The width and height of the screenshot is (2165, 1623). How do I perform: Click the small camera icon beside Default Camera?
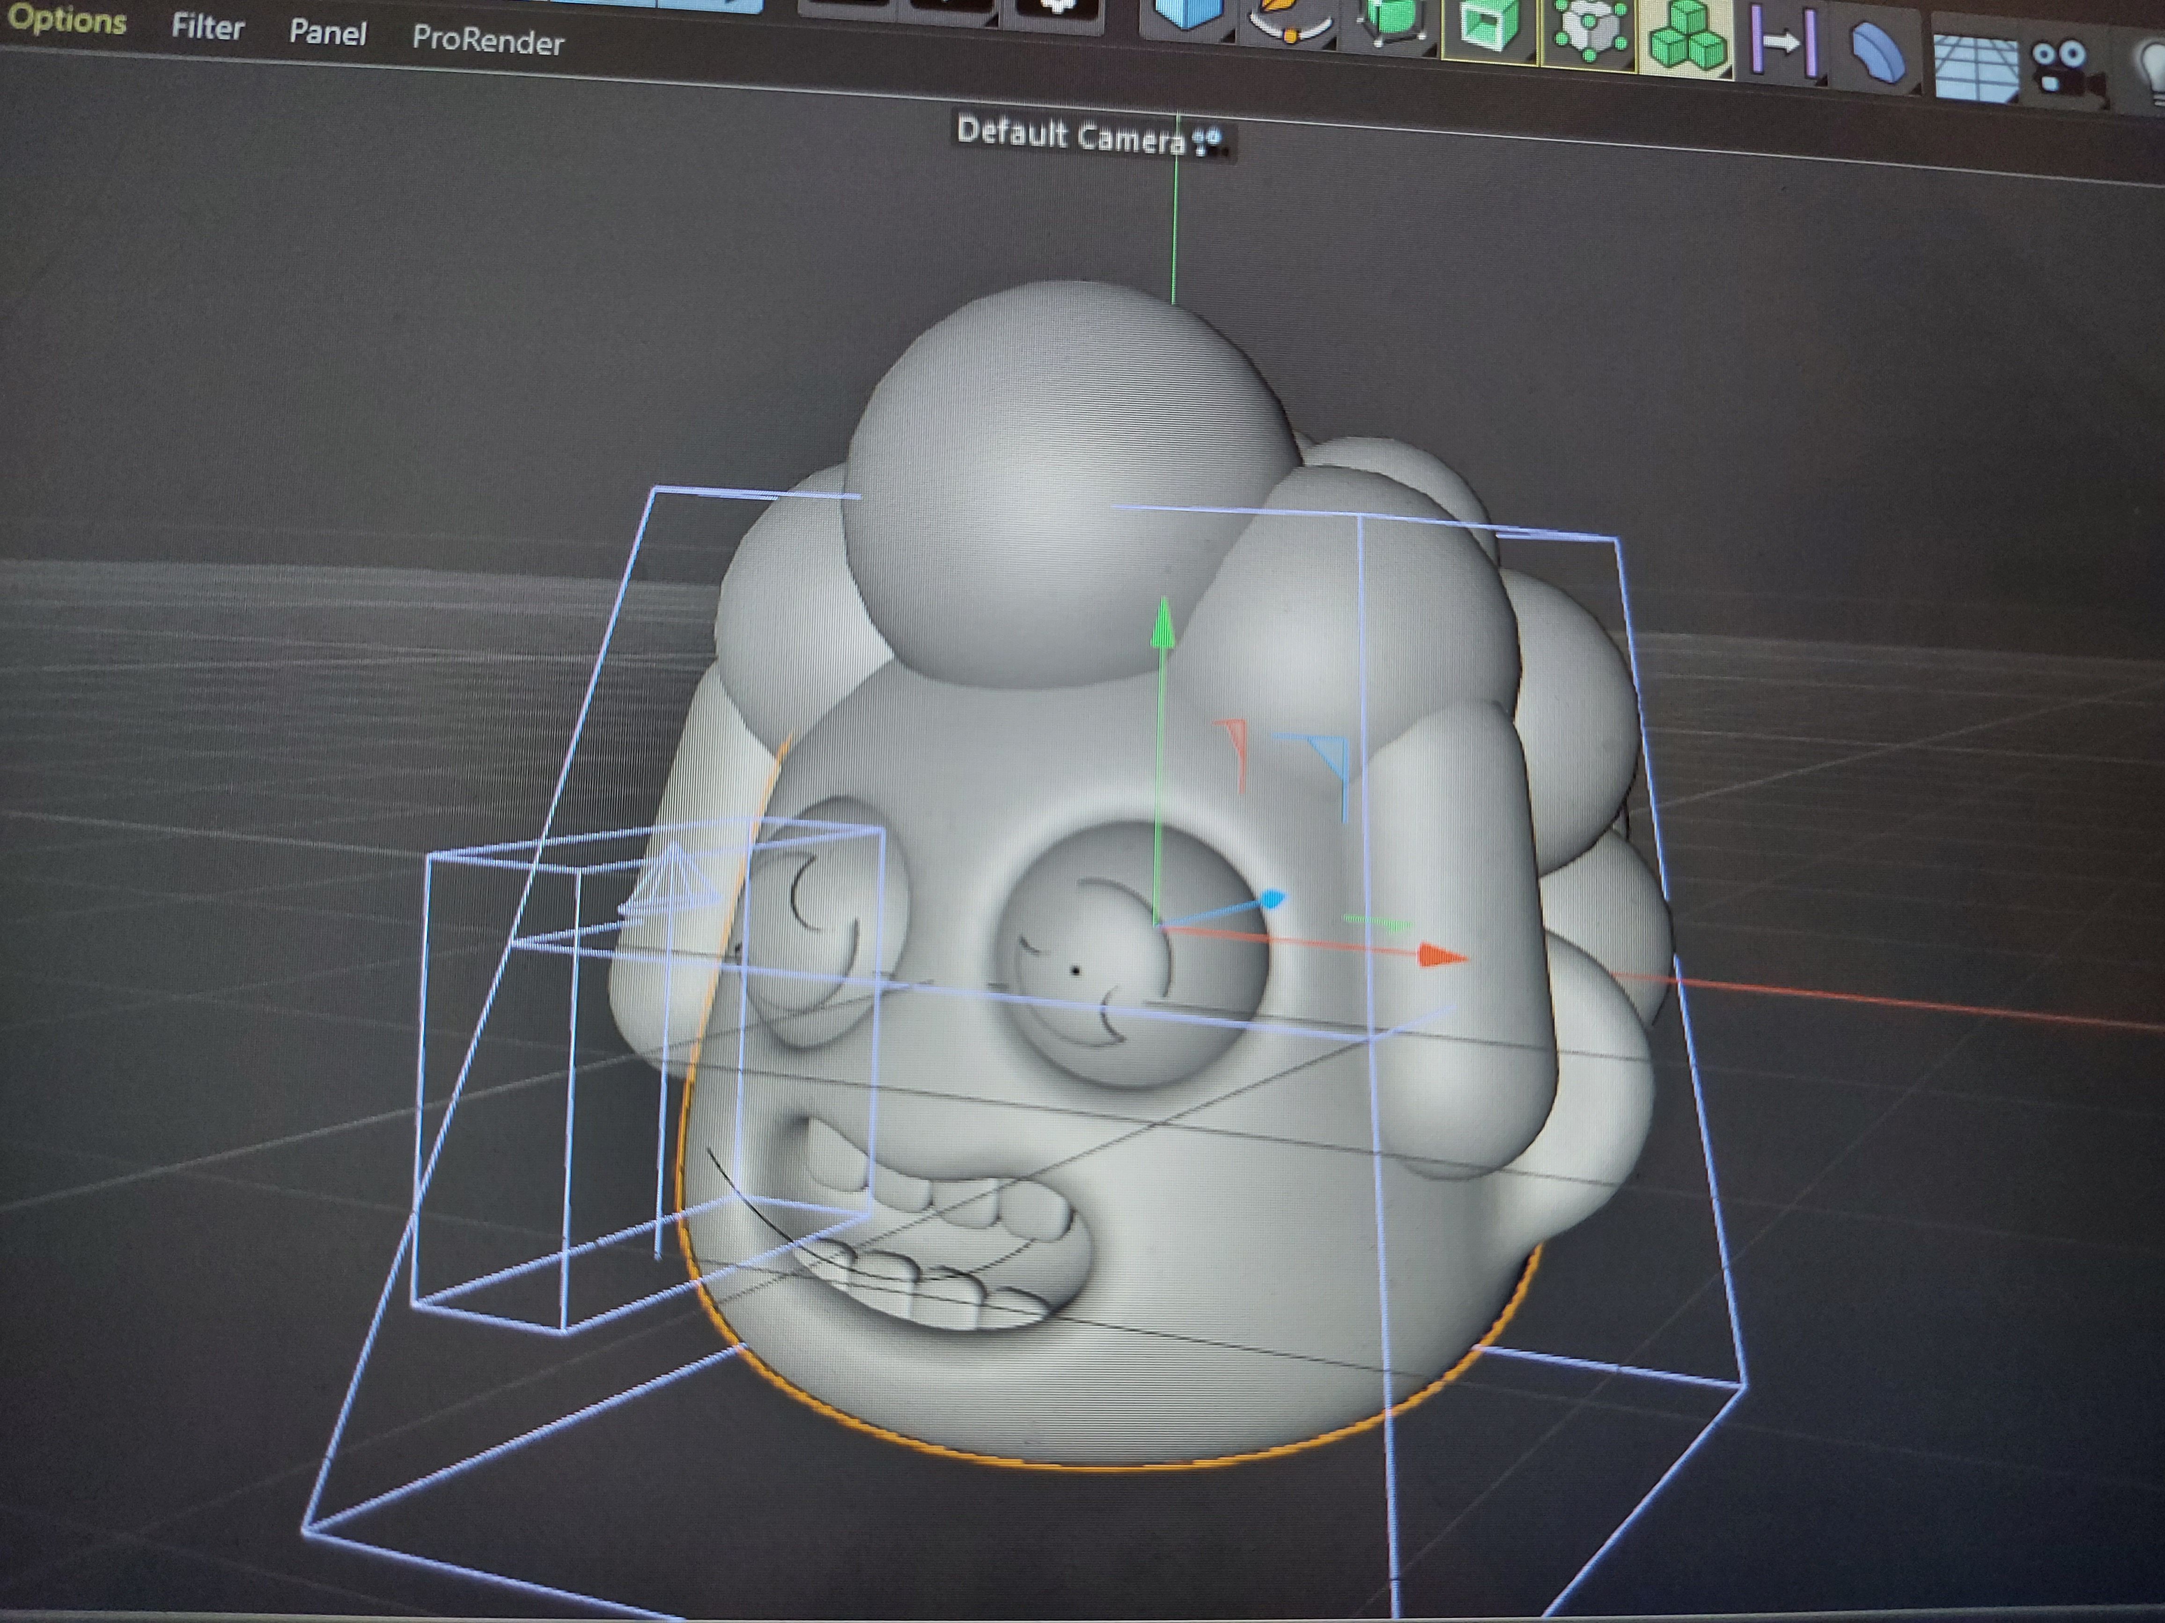coord(1209,143)
